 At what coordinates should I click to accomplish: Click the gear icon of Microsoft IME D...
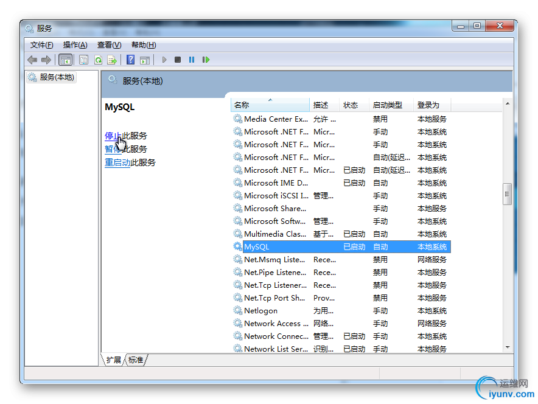pyautogui.click(x=237, y=183)
